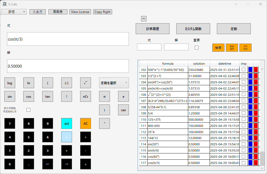Click the cyan del key
This screenshot has height=174, width=267.
[x=67, y=123]
